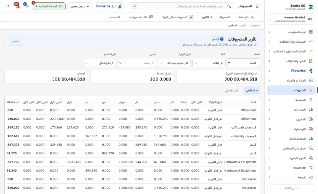The height and width of the screenshot is (194, 318).
Task: Select the الملخّص sub-tab
Action: point(251,90)
